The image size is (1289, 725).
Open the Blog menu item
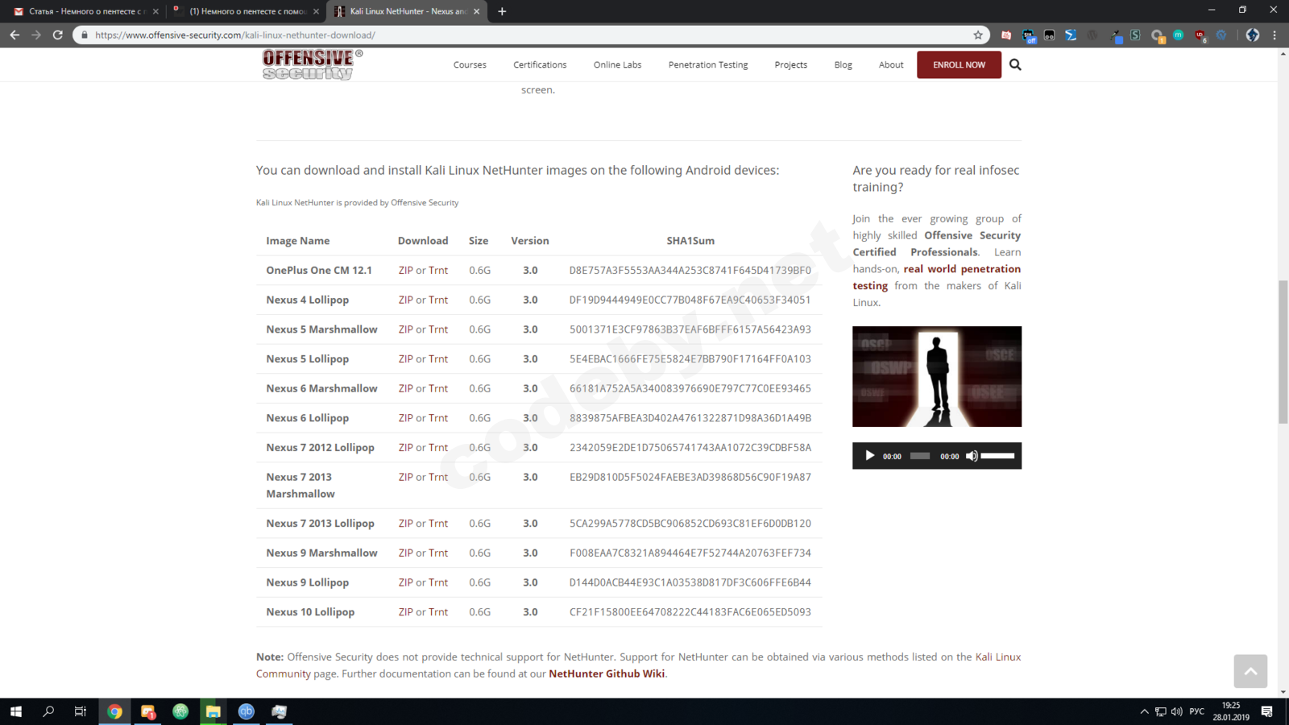coord(843,64)
